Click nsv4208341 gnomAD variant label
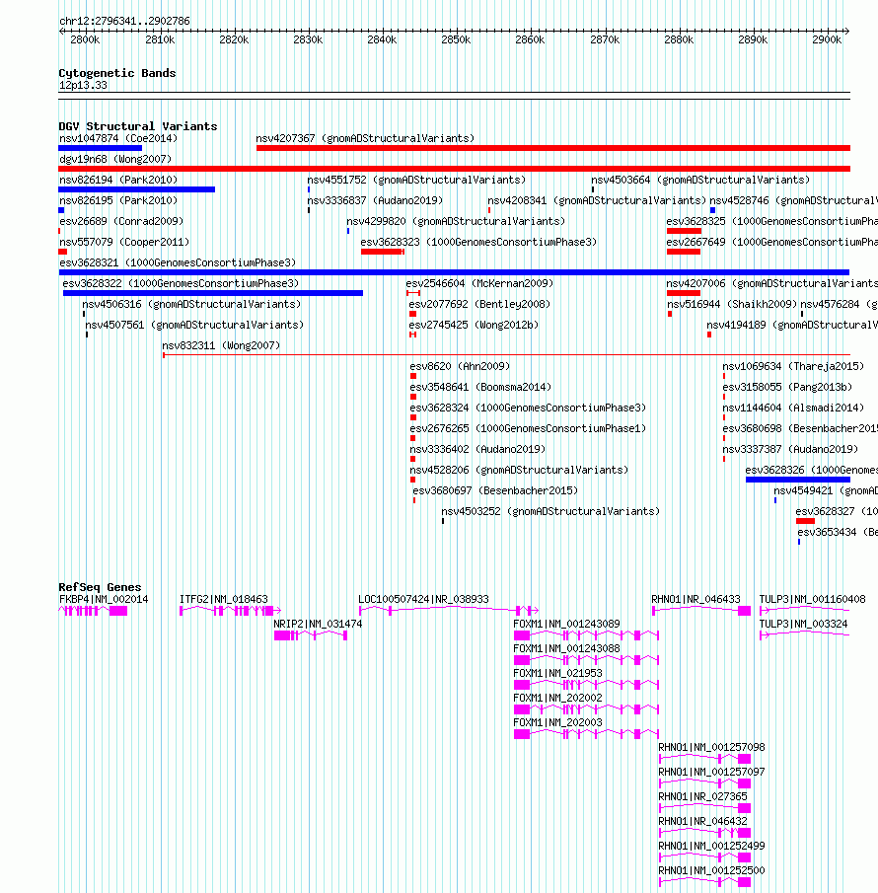Screen dimensions: 878x893 [597, 200]
